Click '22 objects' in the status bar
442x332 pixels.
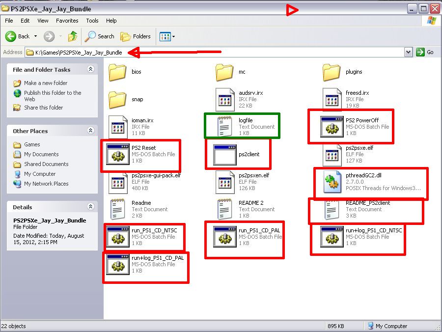pos(14,326)
